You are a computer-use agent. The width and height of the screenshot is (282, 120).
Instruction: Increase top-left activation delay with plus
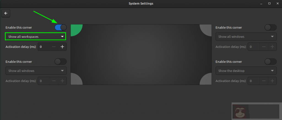pos(62,47)
